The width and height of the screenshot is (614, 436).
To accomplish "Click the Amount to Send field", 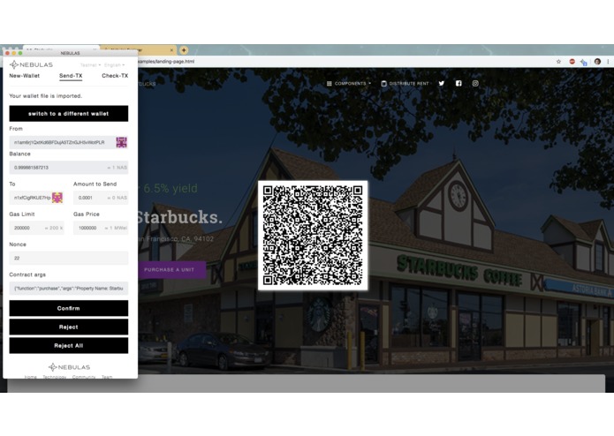I will tap(101, 198).
